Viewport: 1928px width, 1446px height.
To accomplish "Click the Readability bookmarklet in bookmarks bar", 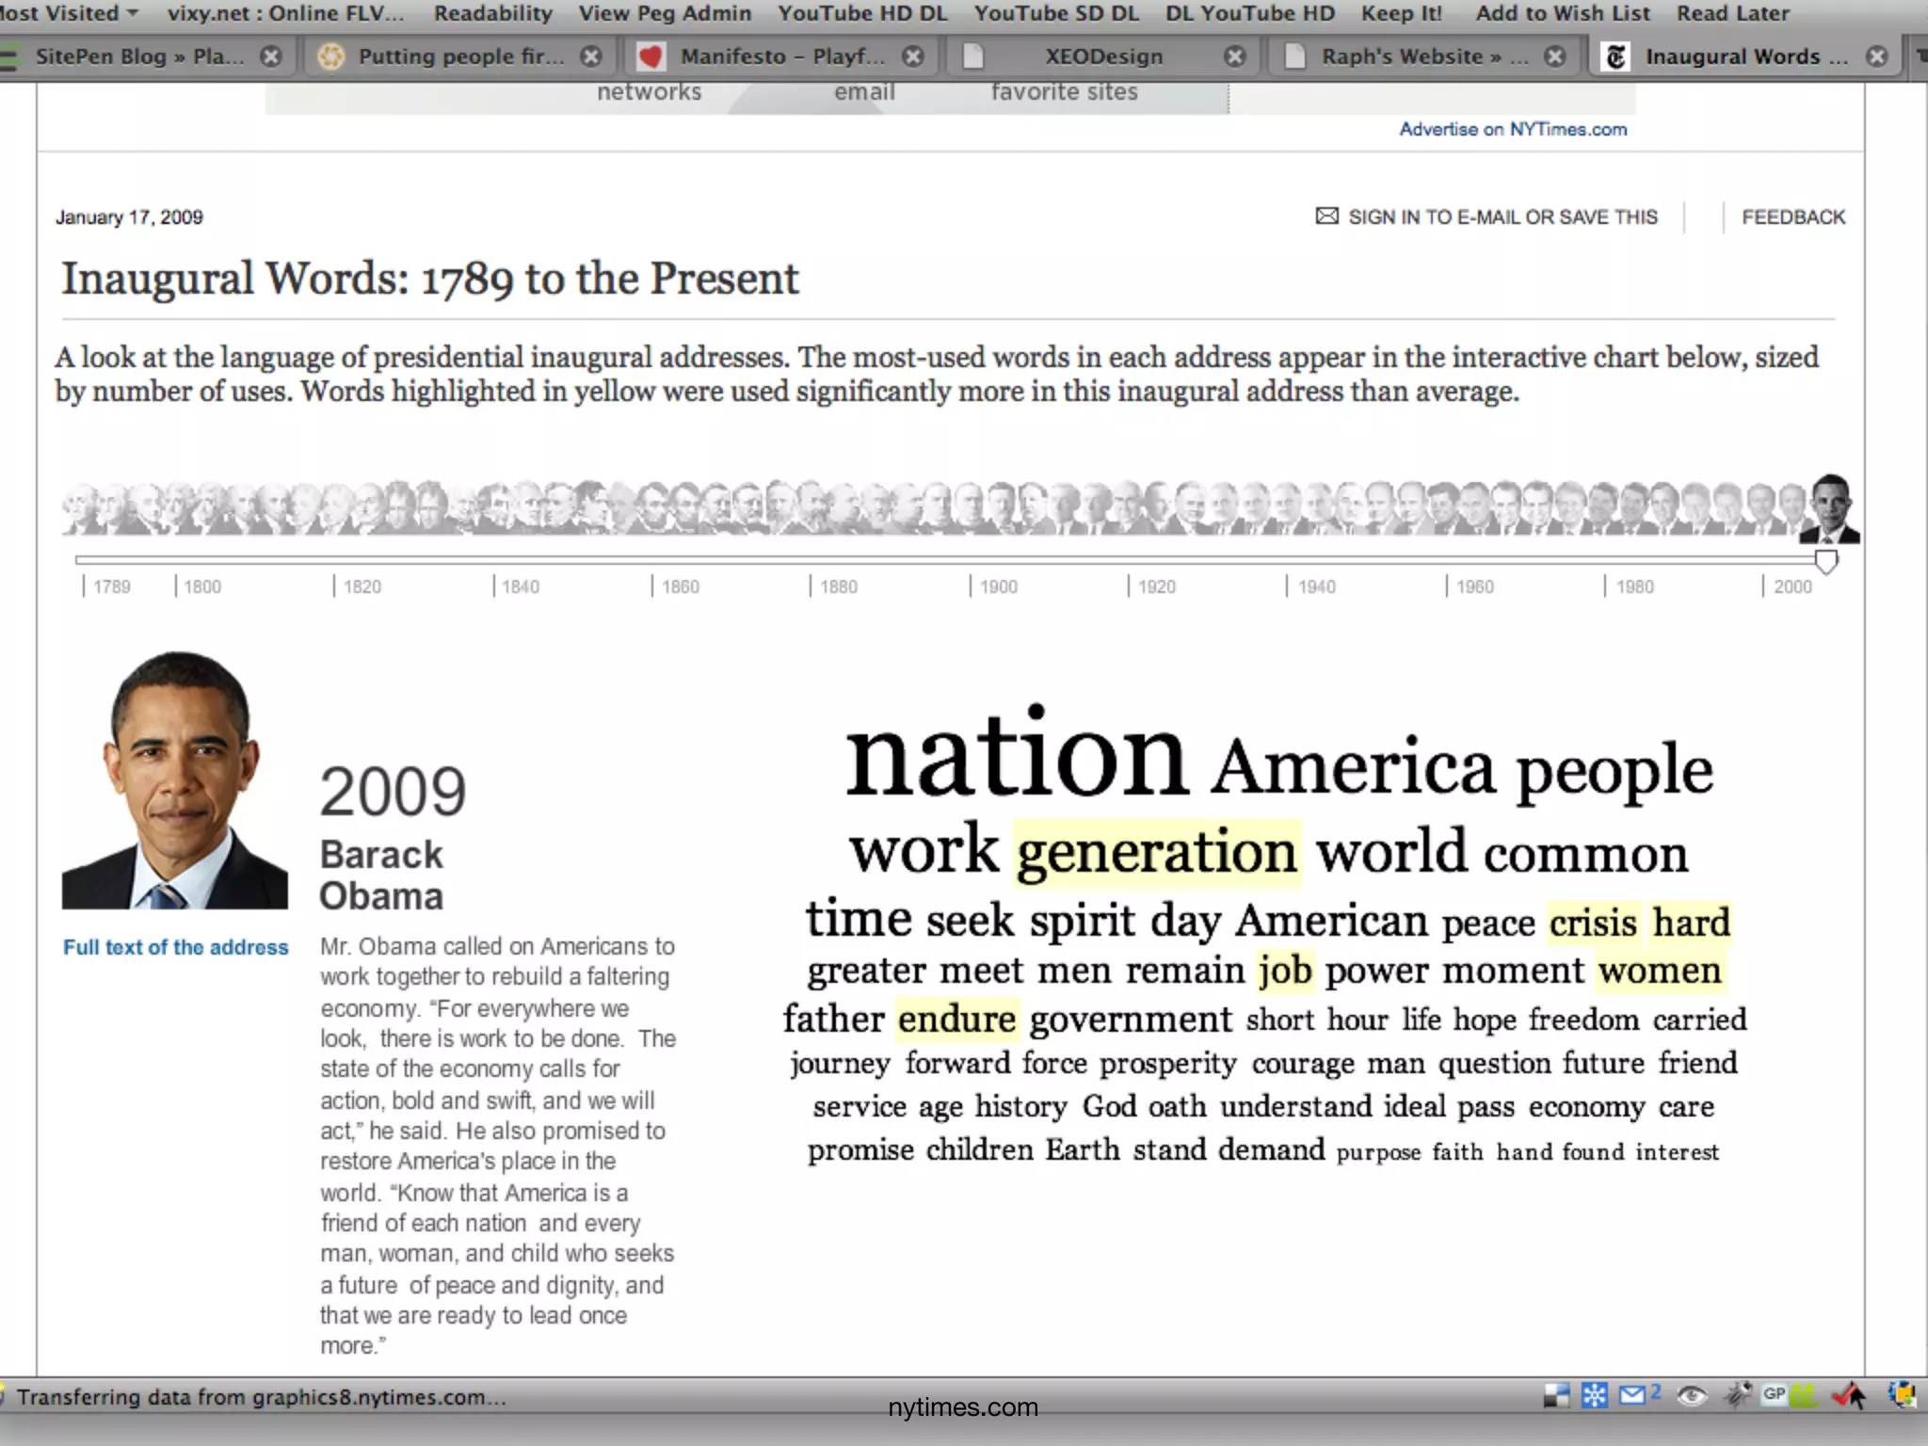I will (492, 13).
